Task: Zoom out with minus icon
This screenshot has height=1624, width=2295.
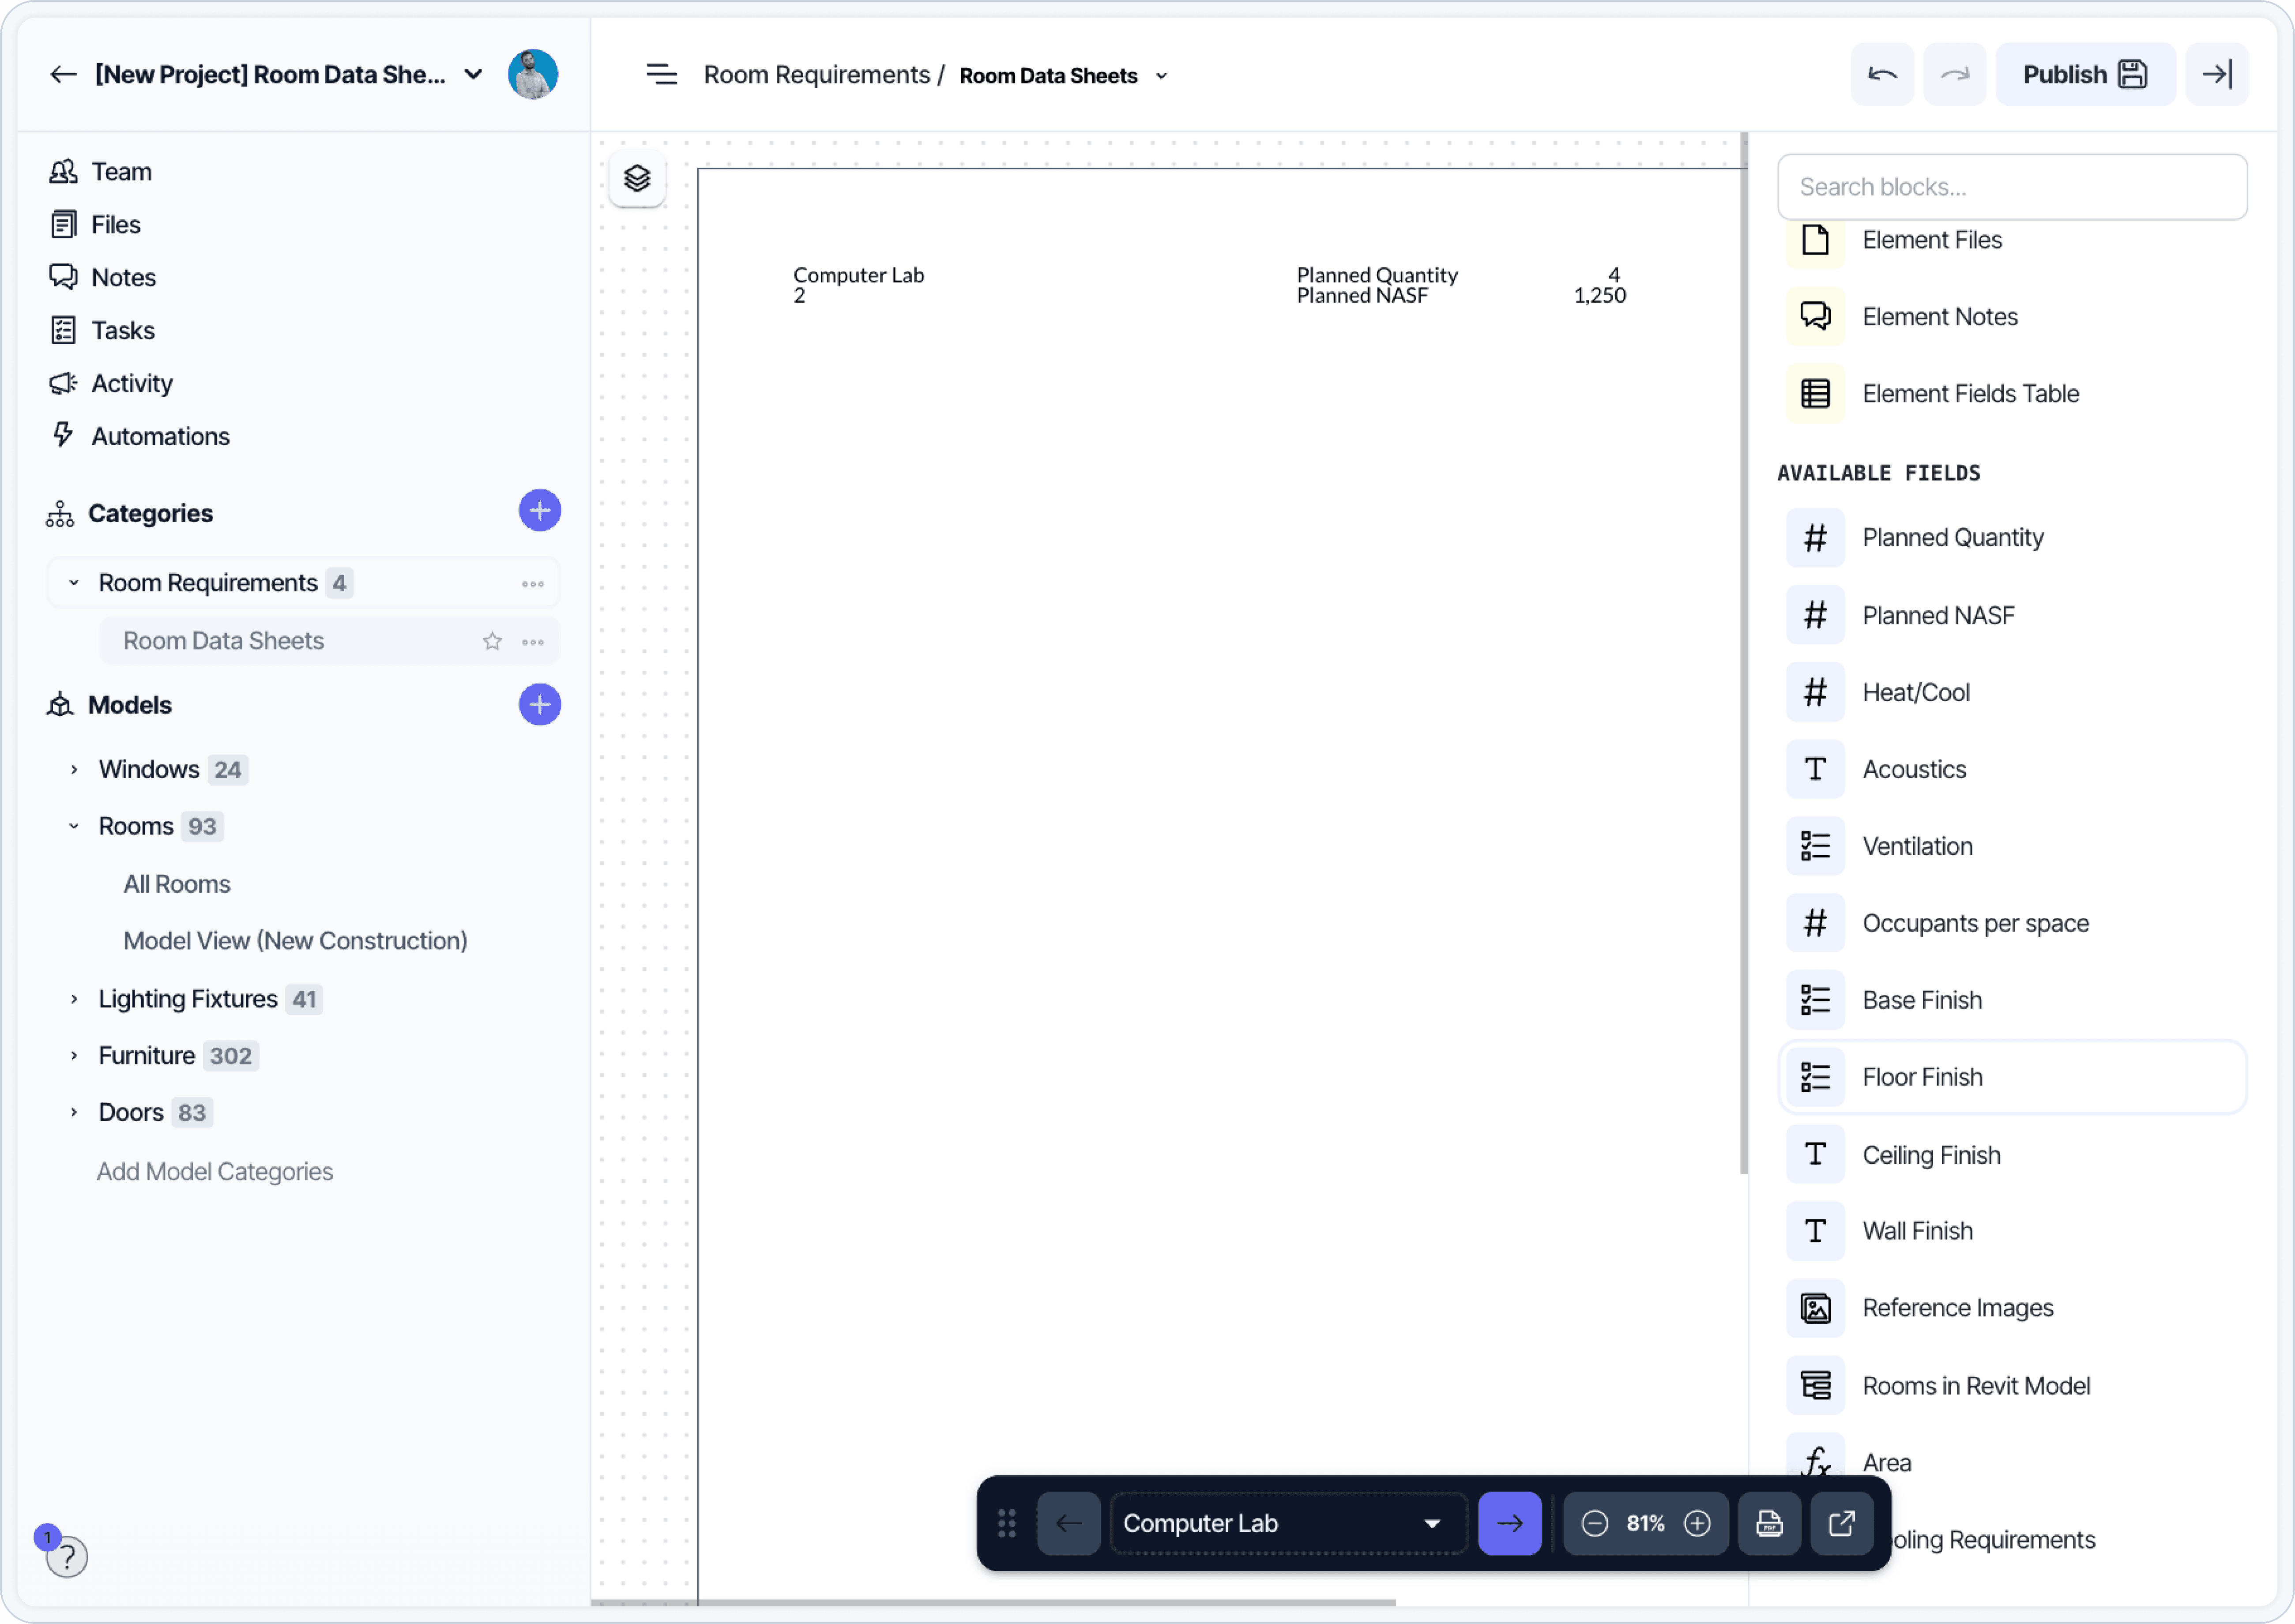Action: click(1594, 1523)
